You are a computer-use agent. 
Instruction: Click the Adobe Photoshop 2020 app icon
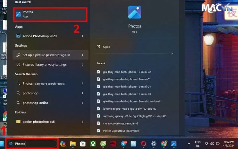coord(18,36)
